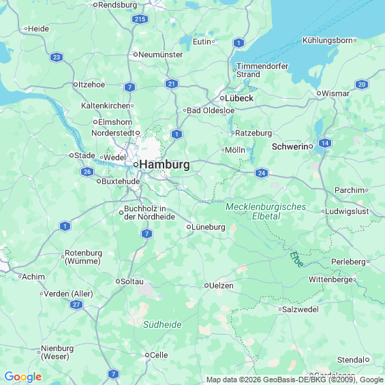The height and width of the screenshot is (385, 385).
Task: Click the A20 highway shield near Wismar
Action: click(362, 84)
